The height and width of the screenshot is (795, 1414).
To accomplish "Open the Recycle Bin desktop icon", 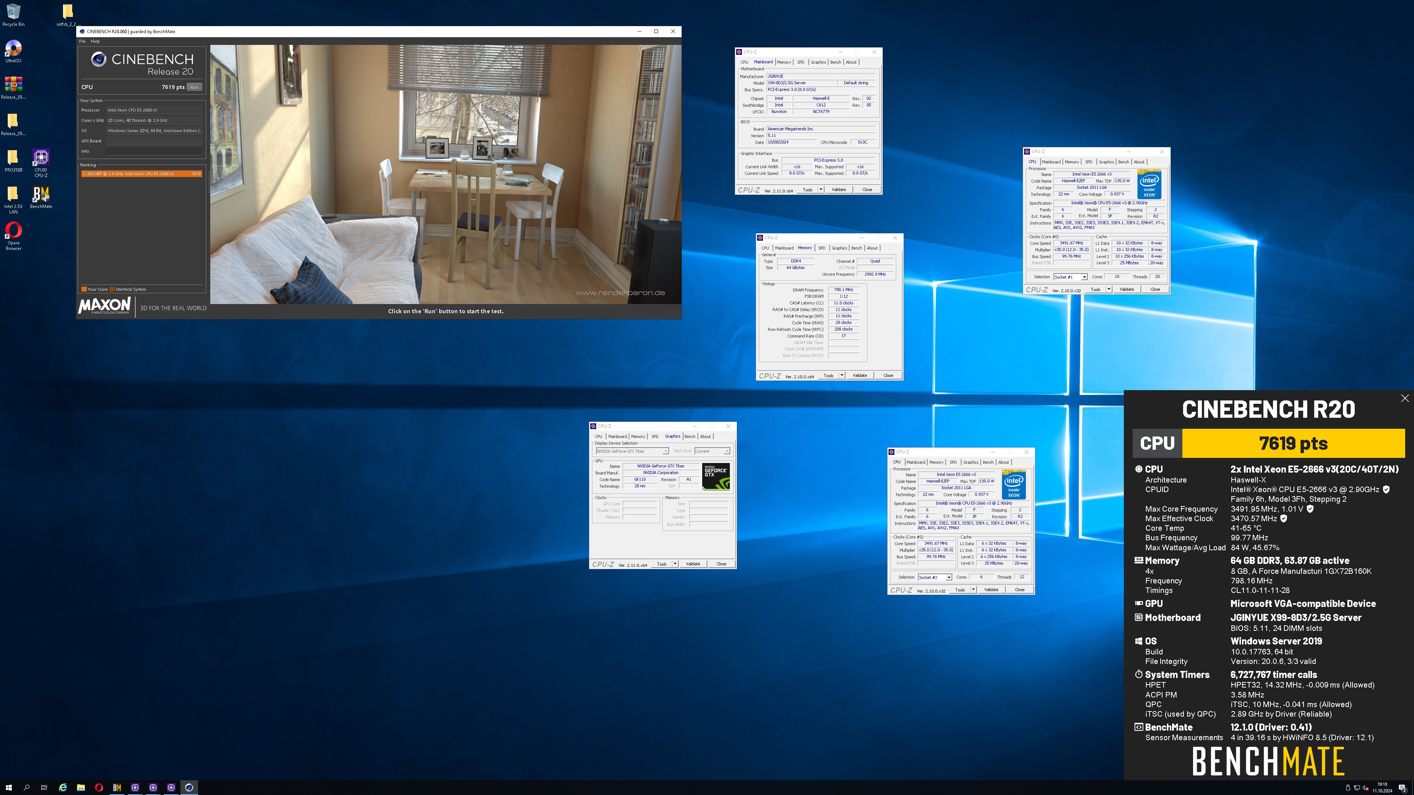I will pos(13,15).
